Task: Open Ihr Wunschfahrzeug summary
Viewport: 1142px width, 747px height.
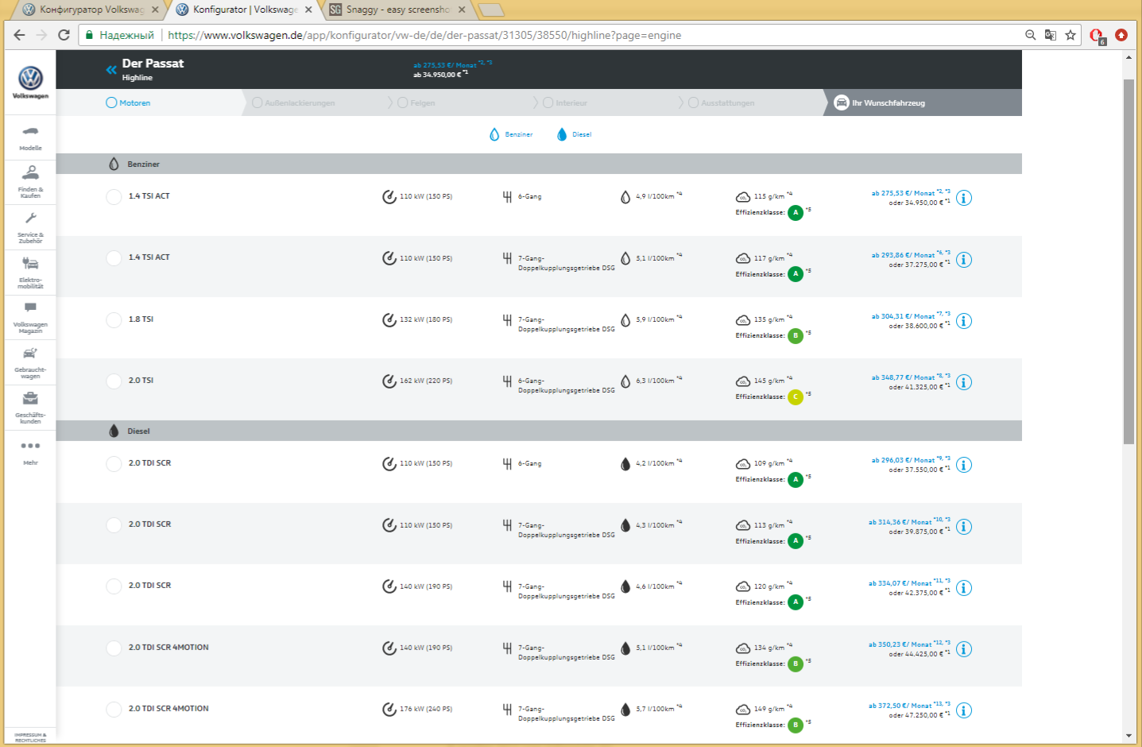Action: pos(880,103)
